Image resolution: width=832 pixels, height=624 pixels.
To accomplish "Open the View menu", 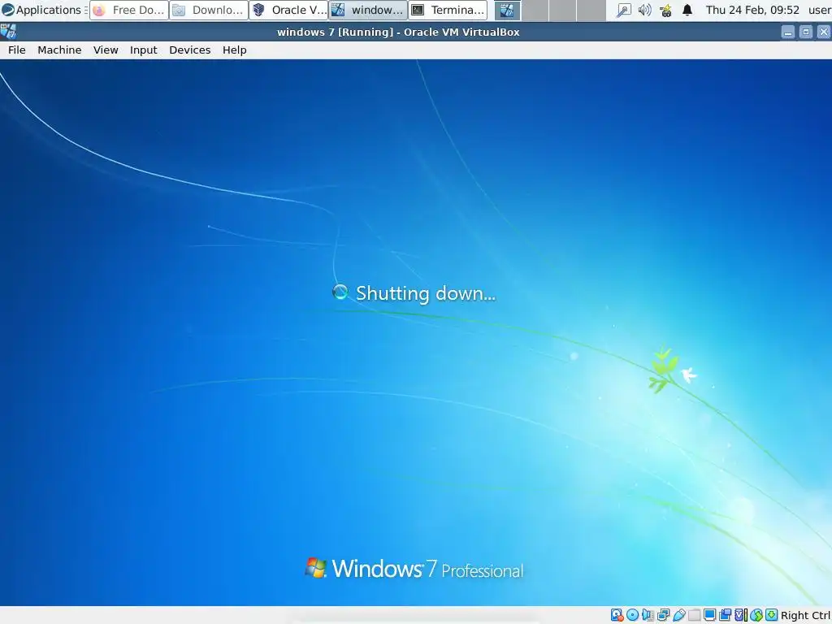I will click(106, 50).
